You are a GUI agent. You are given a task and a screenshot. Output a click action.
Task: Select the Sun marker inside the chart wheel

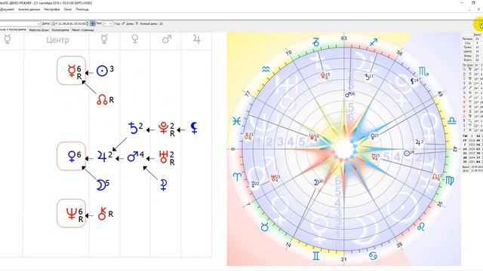click(x=409, y=153)
